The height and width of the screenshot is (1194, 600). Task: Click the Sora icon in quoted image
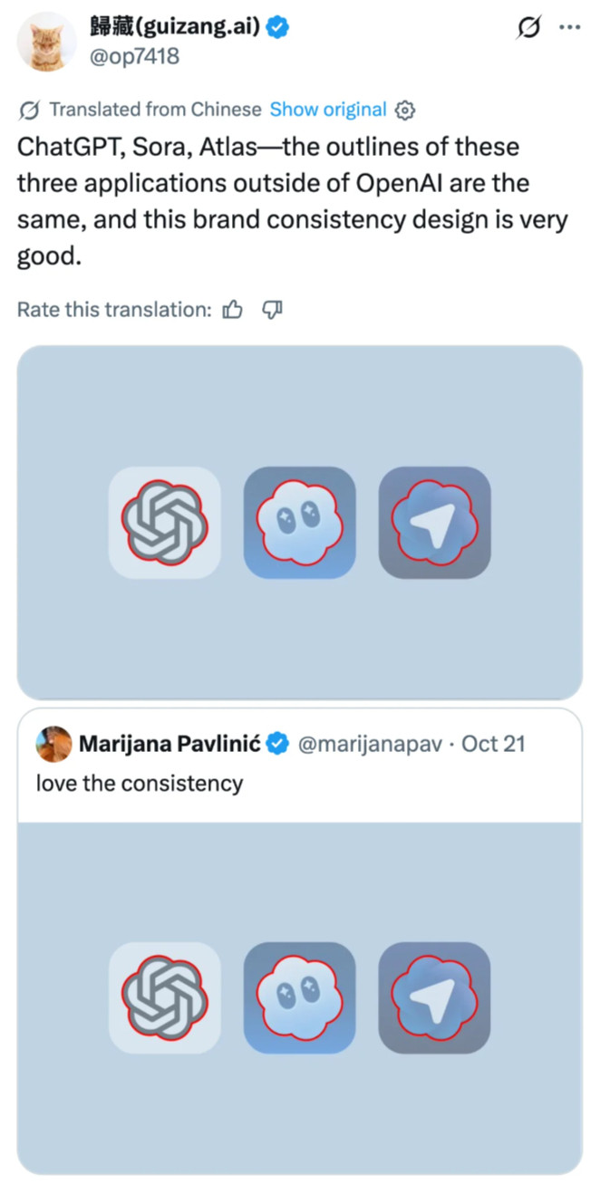click(299, 997)
